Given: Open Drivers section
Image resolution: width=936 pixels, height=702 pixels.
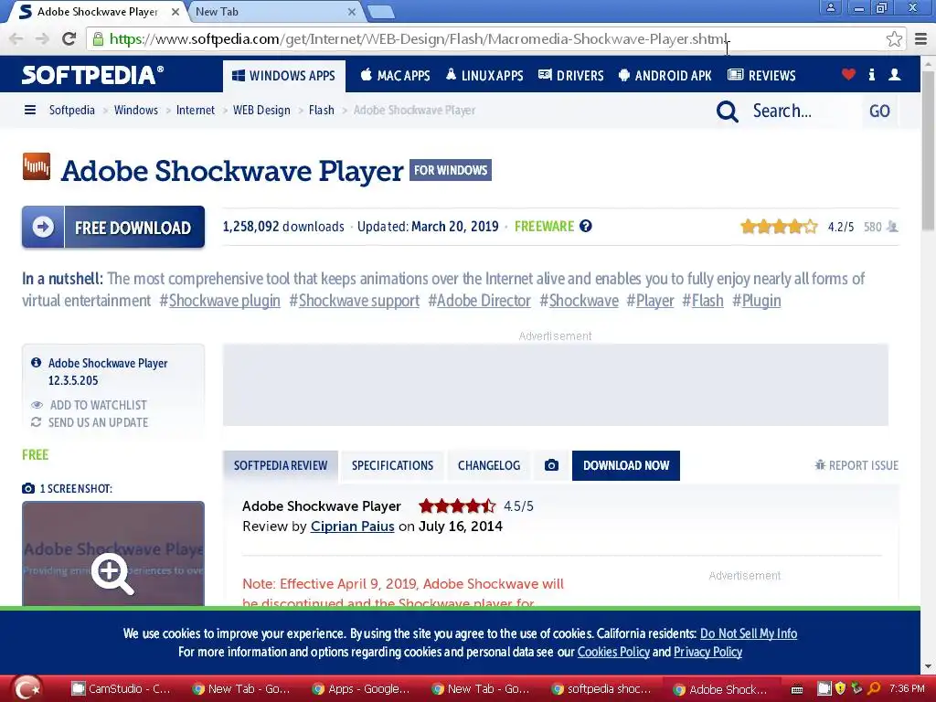Looking at the screenshot, I should coord(570,76).
